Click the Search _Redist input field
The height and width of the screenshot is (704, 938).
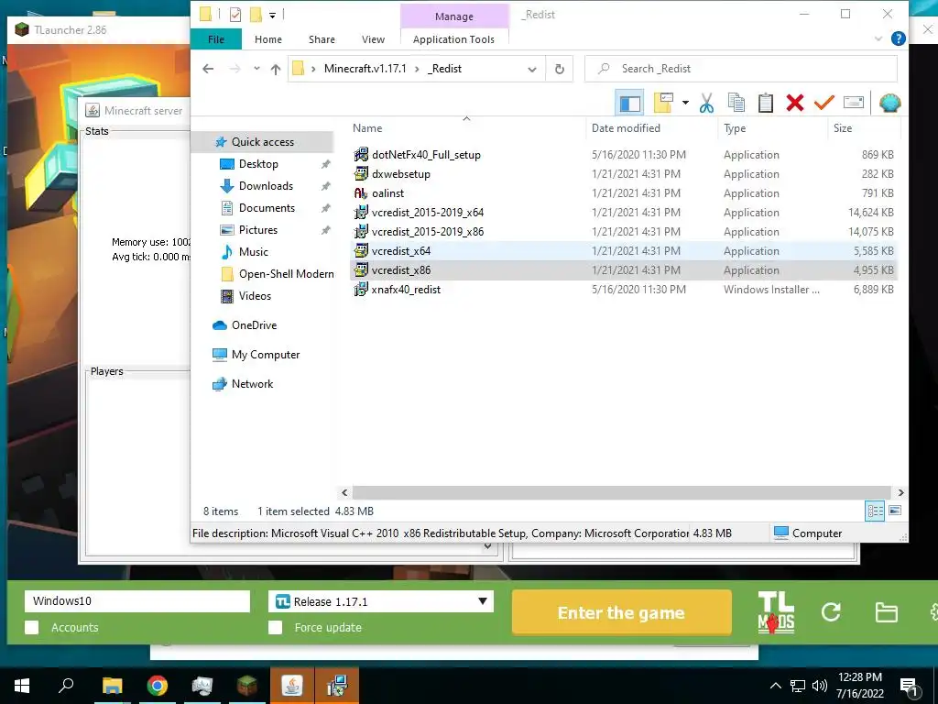click(740, 69)
